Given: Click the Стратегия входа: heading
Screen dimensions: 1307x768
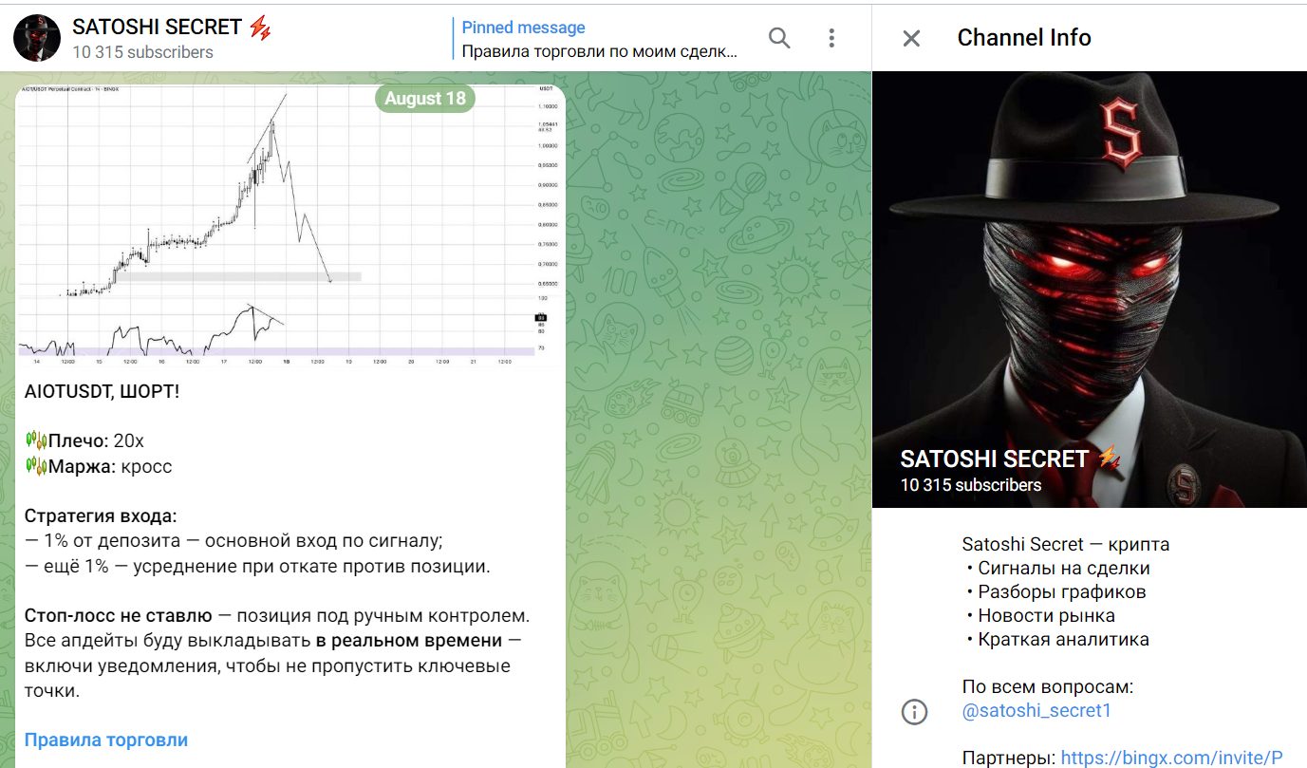Looking at the screenshot, I should [101, 516].
